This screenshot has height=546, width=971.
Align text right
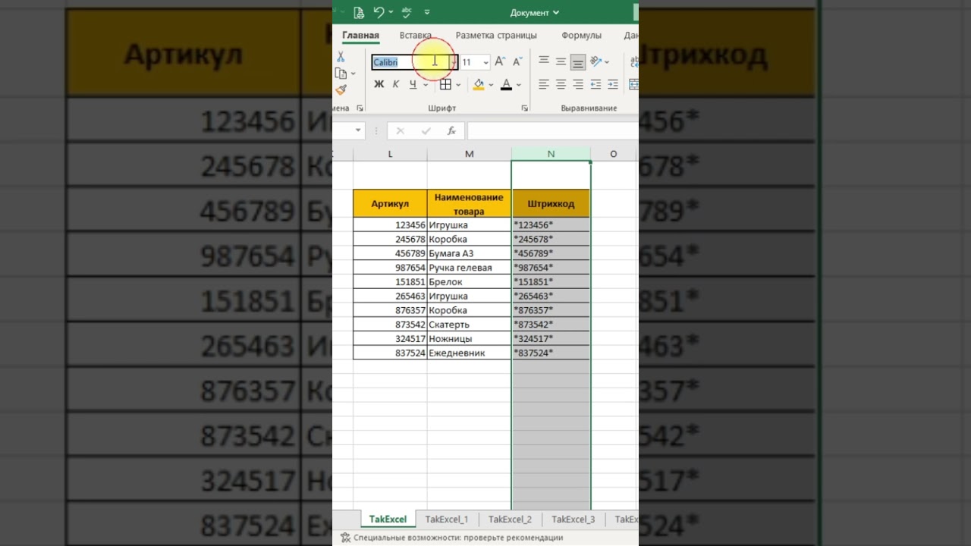pyautogui.click(x=578, y=84)
